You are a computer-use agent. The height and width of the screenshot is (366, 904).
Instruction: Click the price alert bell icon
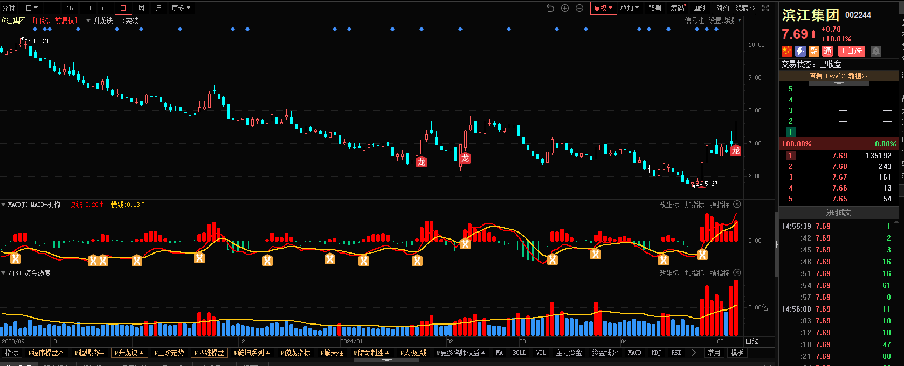pos(876,51)
